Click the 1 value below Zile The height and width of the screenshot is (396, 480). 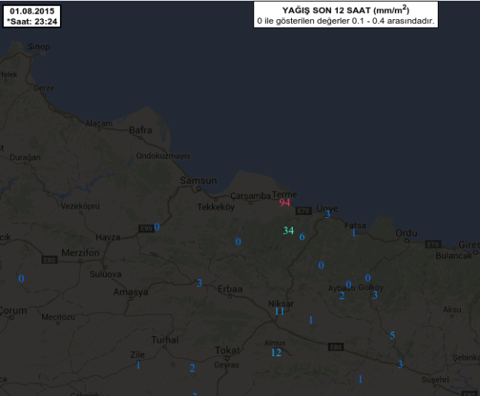pos(138,365)
